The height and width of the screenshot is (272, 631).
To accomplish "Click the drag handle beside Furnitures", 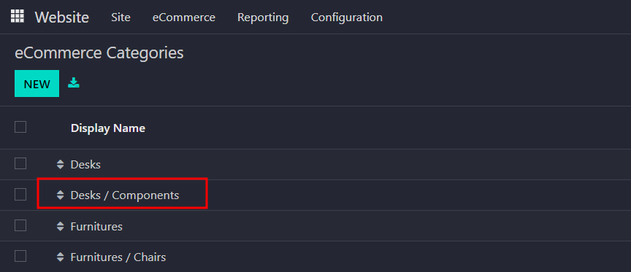I will pos(61,226).
